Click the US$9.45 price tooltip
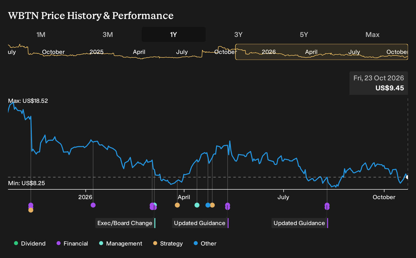The image size is (416, 258). coord(379,83)
